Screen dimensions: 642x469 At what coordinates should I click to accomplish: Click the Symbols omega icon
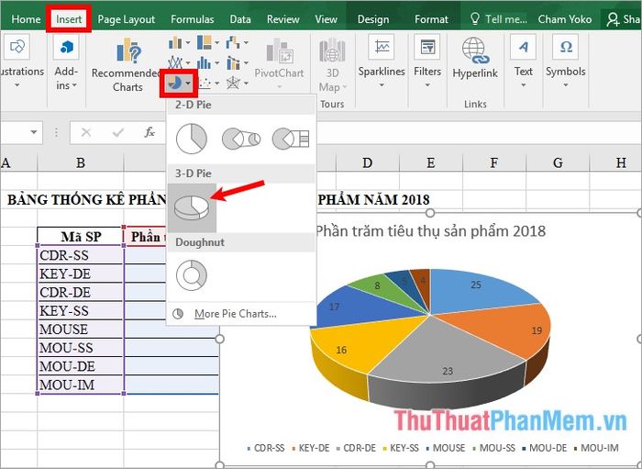point(566,48)
